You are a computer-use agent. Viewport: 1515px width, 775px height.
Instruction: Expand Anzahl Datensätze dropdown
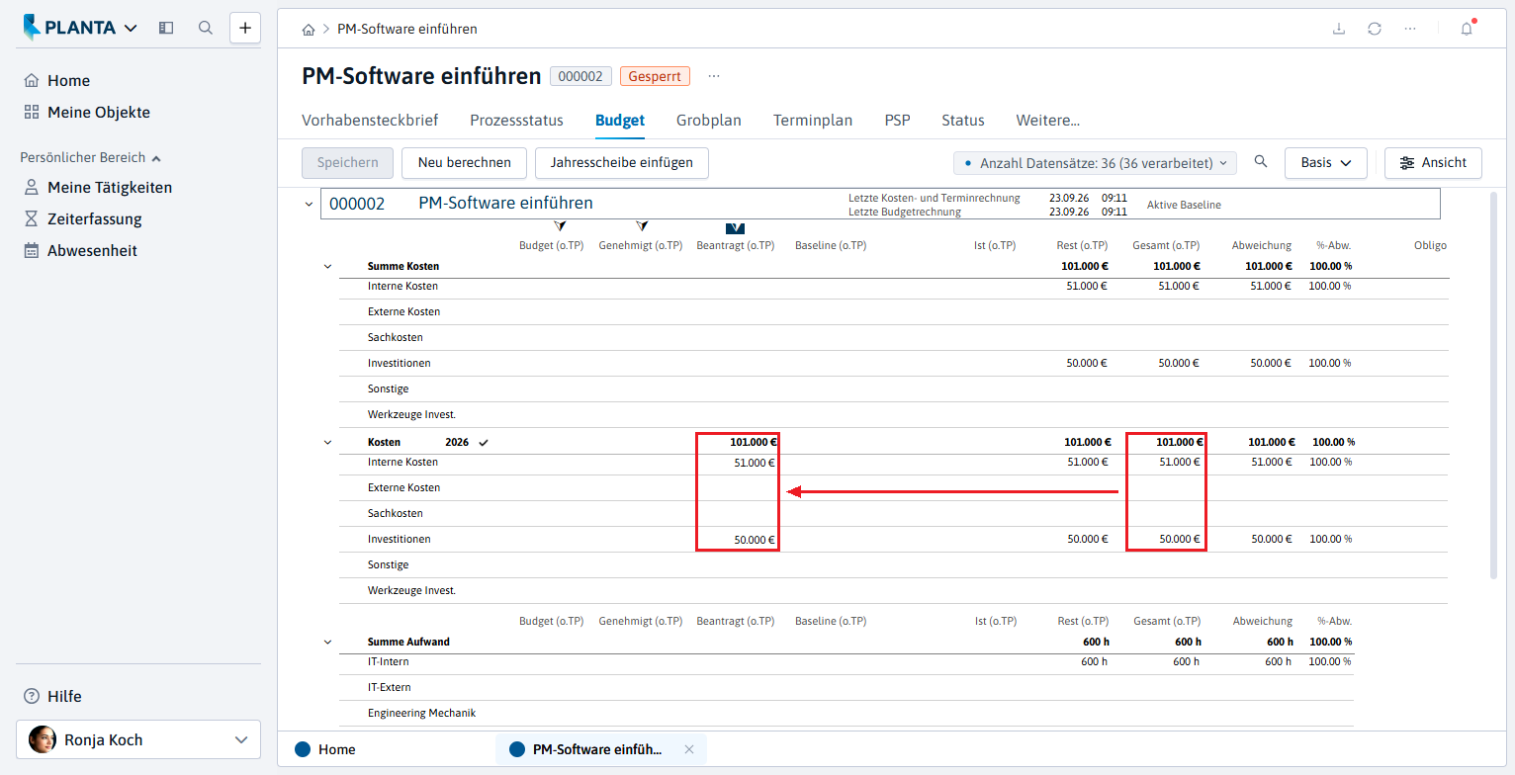tap(1096, 163)
